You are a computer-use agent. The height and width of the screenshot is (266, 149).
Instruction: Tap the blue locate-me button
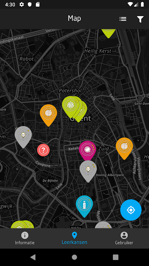131,210
